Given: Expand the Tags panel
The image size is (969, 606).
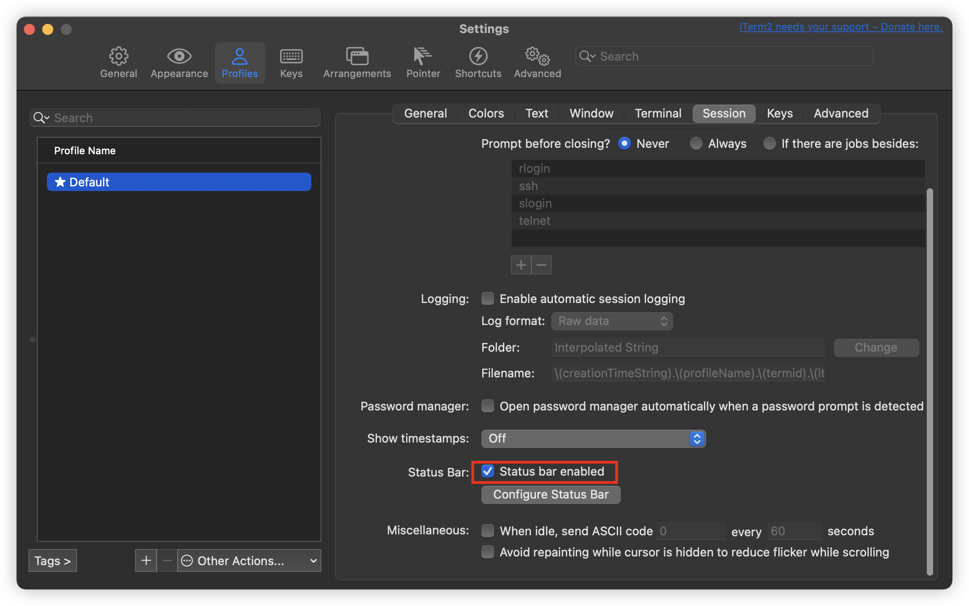Looking at the screenshot, I should click(52, 561).
